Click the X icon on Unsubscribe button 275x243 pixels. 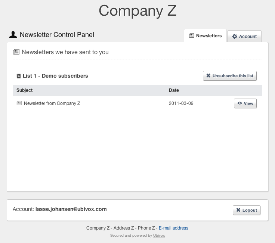coord(208,75)
